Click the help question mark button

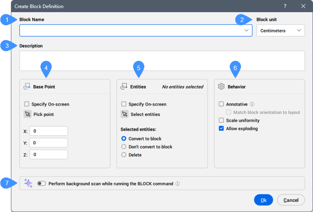tap(285, 6)
